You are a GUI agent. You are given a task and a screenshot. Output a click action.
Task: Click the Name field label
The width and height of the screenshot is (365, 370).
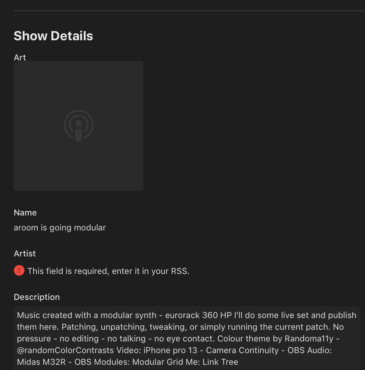tap(25, 213)
